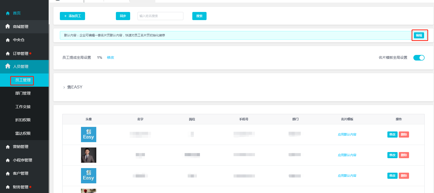
Task: Go to 部门管理 submenu
Action: pos(24,93)
